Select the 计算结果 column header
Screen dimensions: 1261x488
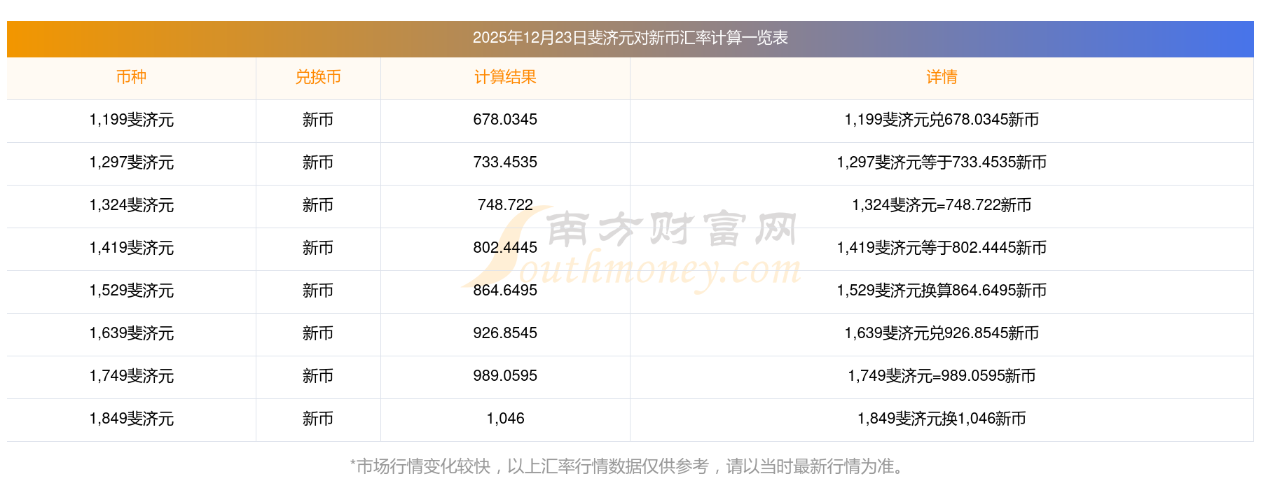click(x=505, y=77)
